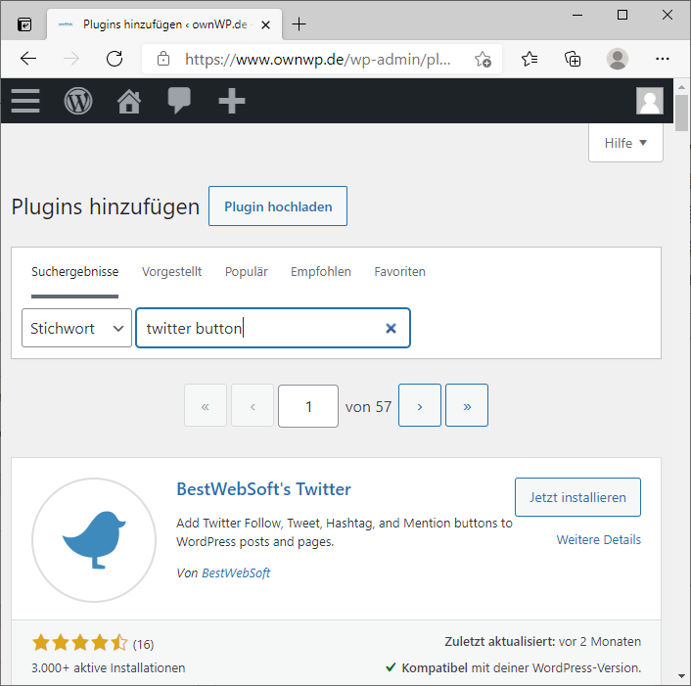
Task: Reload the page with refresh icon
Action: [x=115, y=59]
